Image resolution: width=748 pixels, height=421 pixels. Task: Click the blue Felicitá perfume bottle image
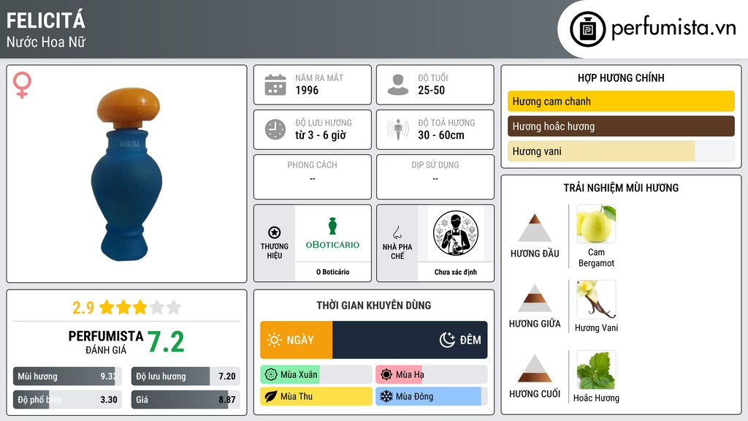click(127, 174)
